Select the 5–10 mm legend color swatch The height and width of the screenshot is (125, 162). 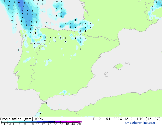28,122
